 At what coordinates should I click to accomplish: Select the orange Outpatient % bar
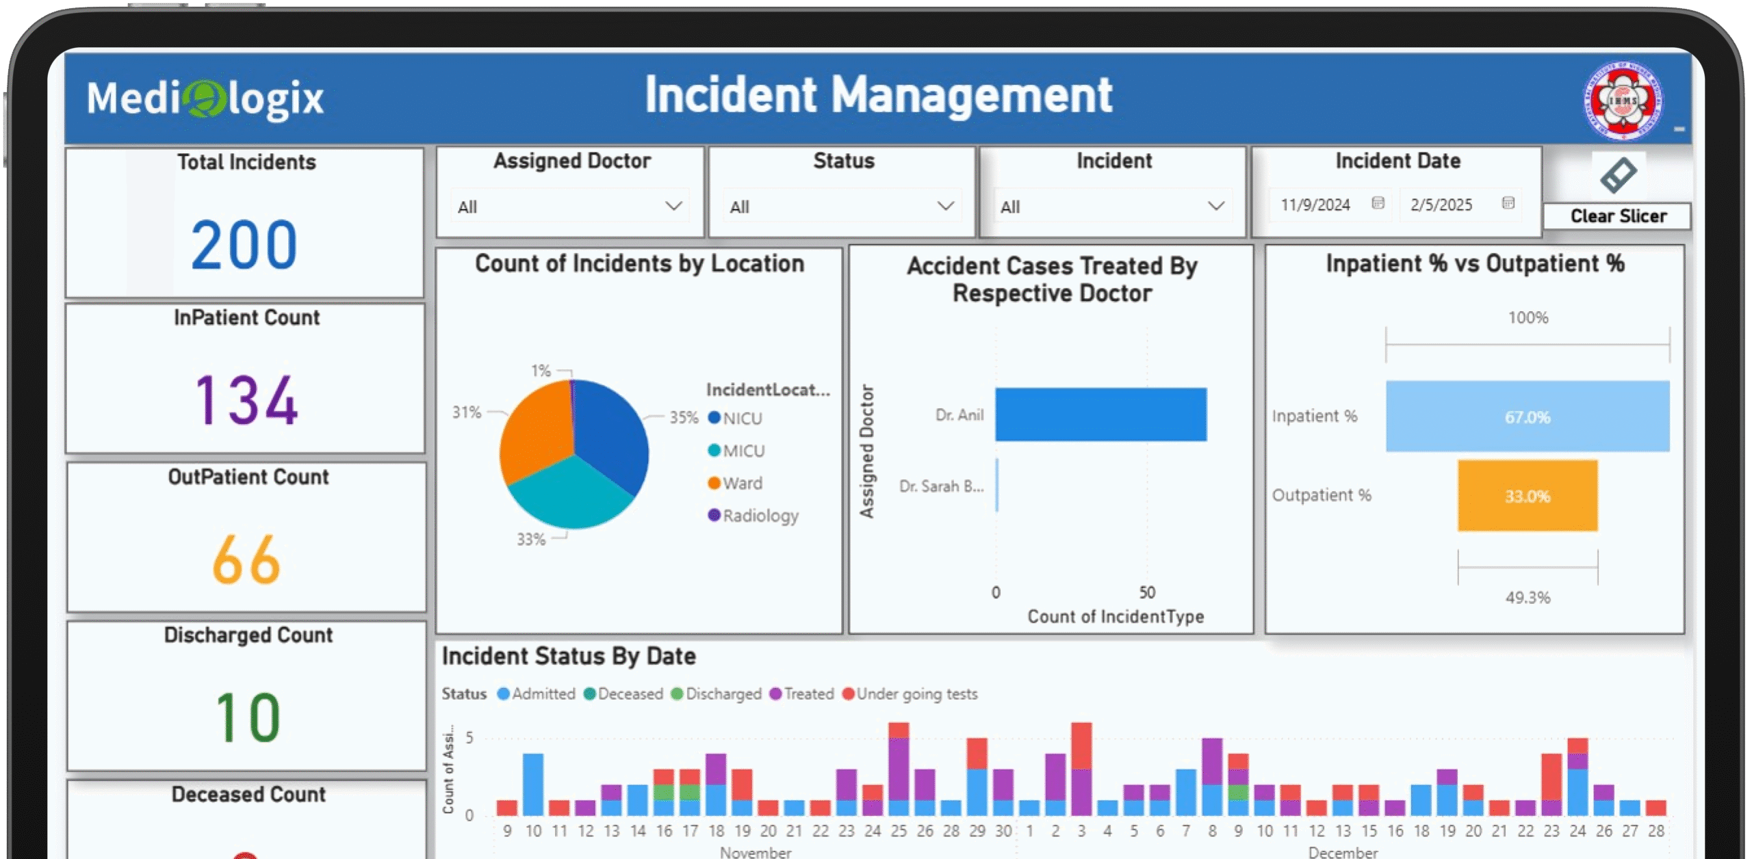tap(1527, 496)
